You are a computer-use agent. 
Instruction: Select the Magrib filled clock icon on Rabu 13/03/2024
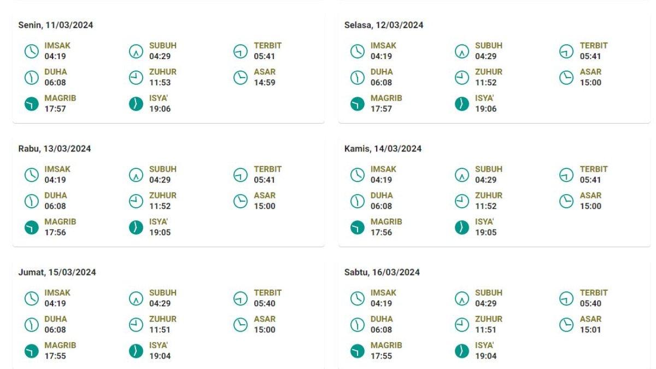(32, 227)
